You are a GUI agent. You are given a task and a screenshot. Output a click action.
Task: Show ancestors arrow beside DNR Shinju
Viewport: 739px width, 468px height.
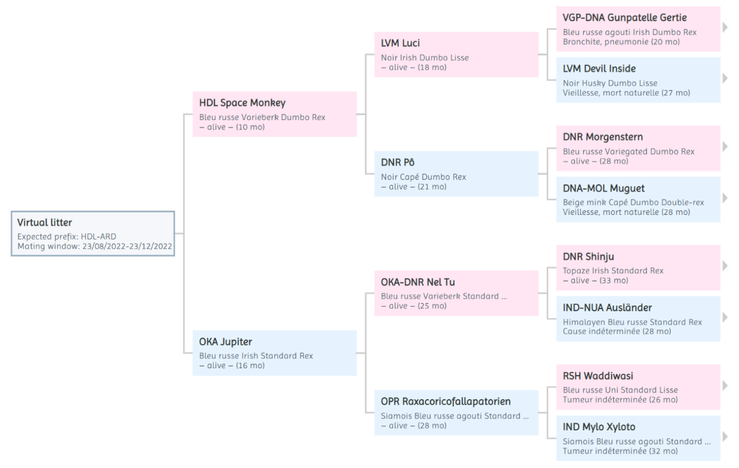tap(725, 266)
